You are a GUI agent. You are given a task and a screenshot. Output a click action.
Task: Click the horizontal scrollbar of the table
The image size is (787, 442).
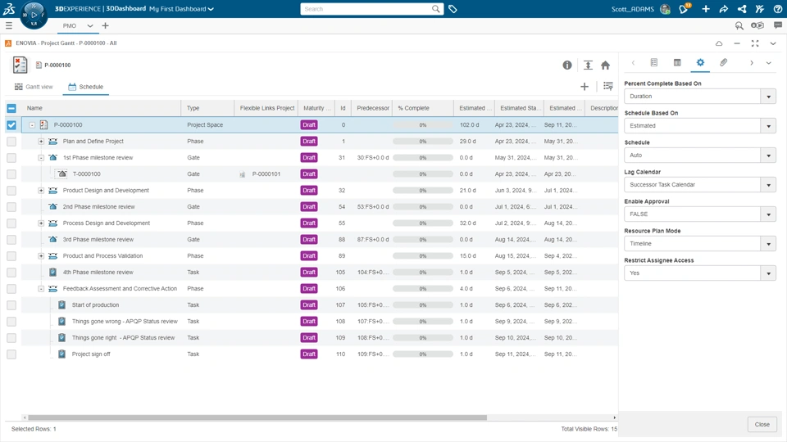pyautogui.click(x=257, y=417)
